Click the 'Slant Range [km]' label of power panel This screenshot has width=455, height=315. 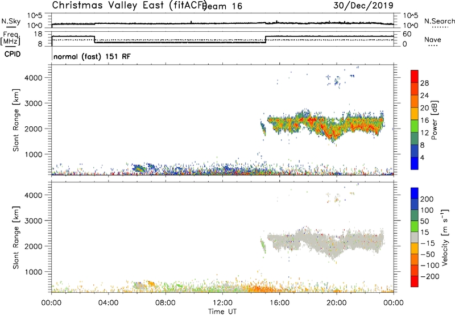click(16, 120)
